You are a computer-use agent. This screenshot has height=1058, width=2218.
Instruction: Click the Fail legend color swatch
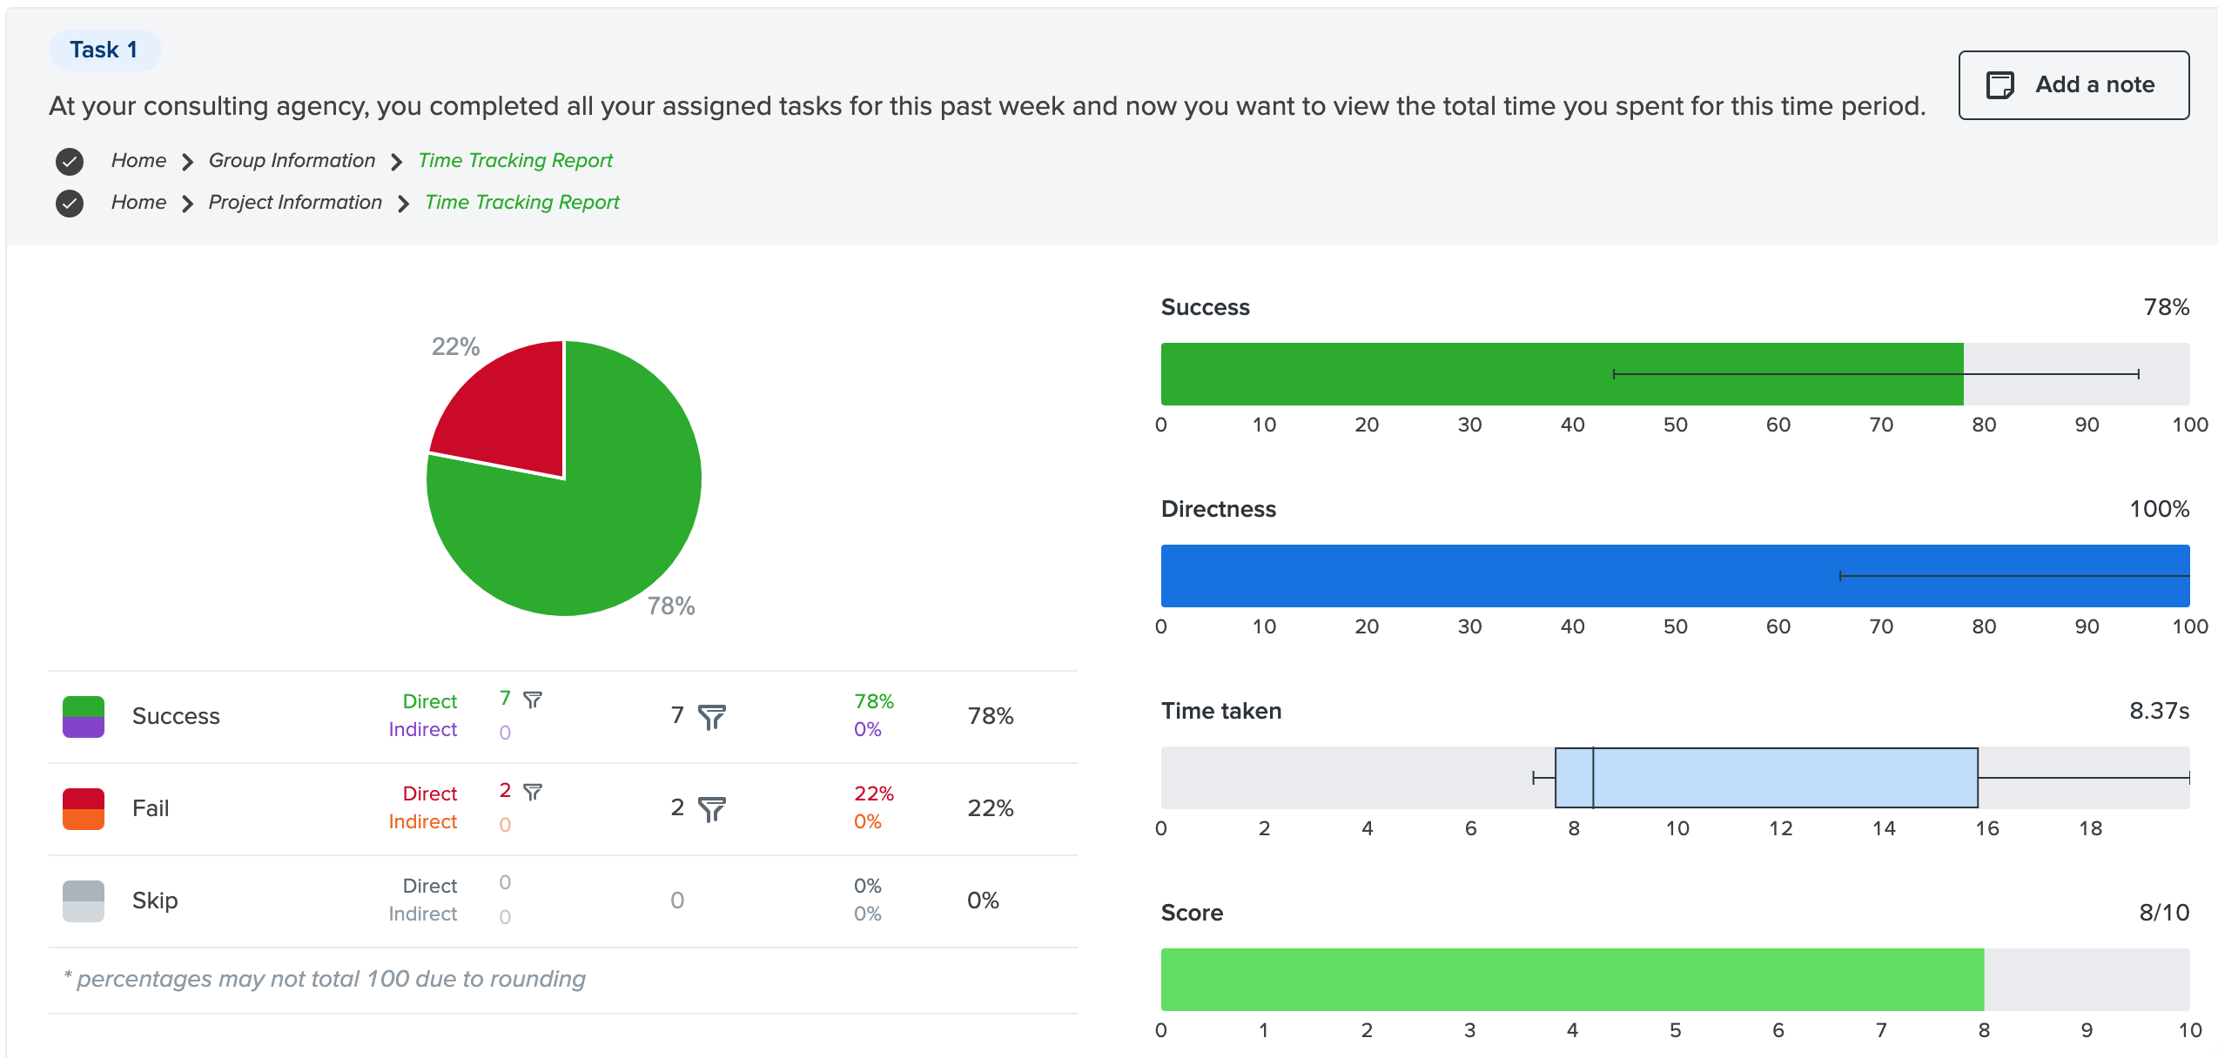pos(84,809)
